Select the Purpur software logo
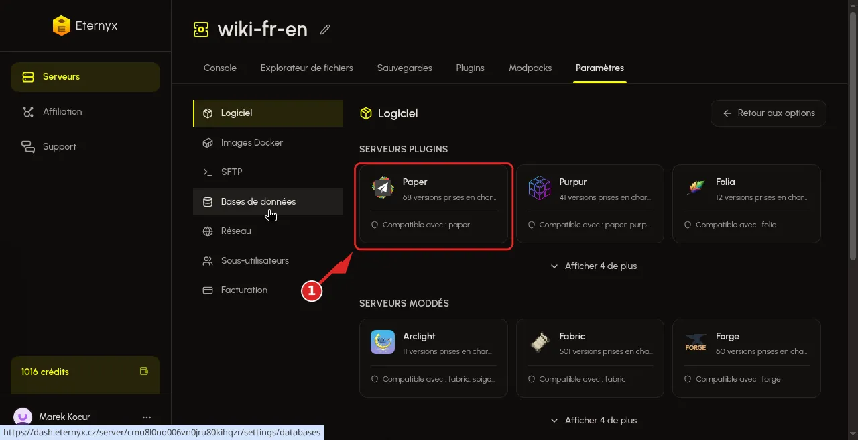 (x=540, y=188)
